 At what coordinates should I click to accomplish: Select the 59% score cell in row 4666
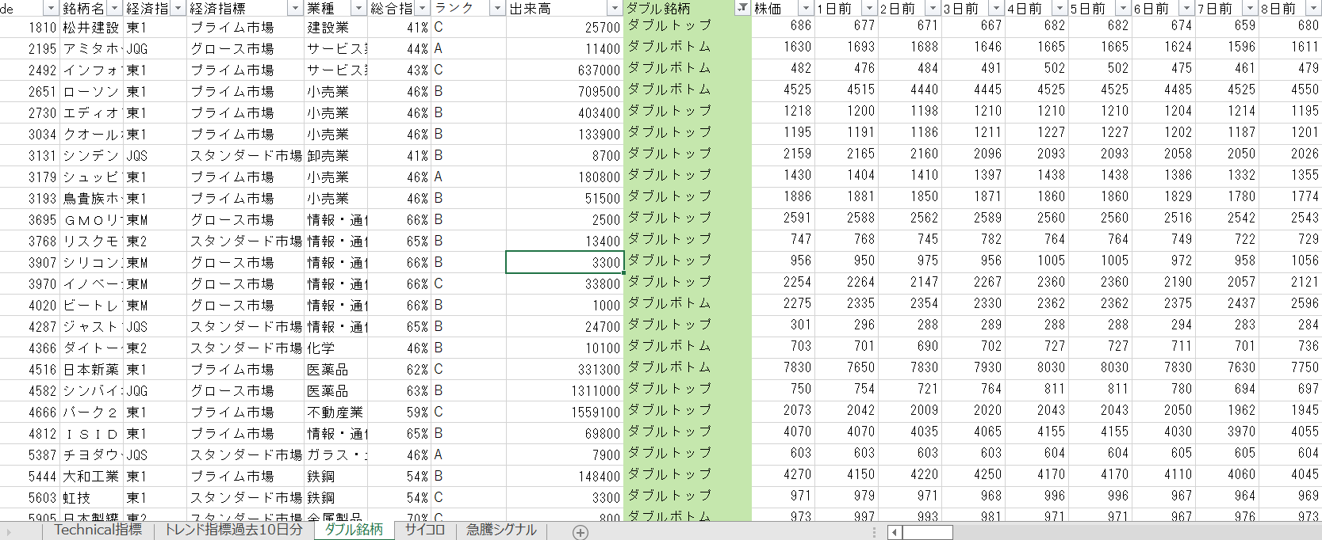[x=399, y=412]
